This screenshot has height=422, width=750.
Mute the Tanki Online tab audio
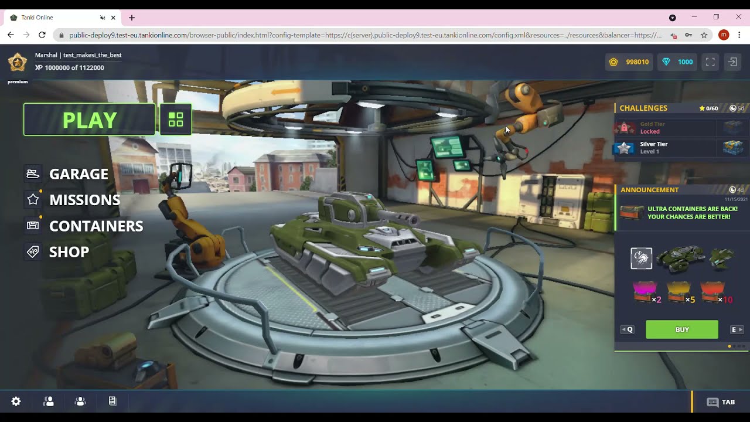(x=103, y=18)
